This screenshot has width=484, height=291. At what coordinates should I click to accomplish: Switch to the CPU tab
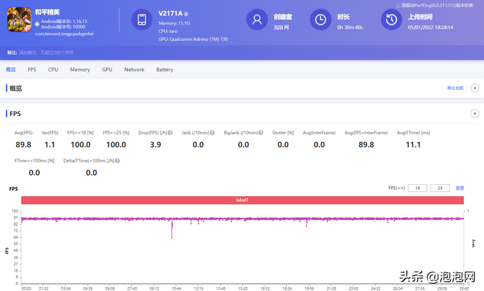[x=53, y=70]
